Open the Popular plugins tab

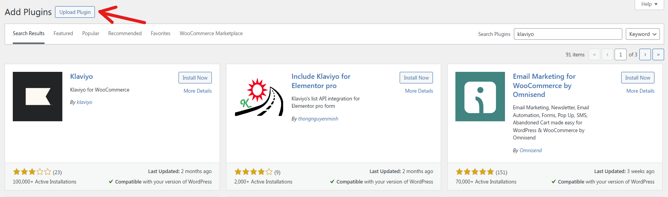(91, 34)
